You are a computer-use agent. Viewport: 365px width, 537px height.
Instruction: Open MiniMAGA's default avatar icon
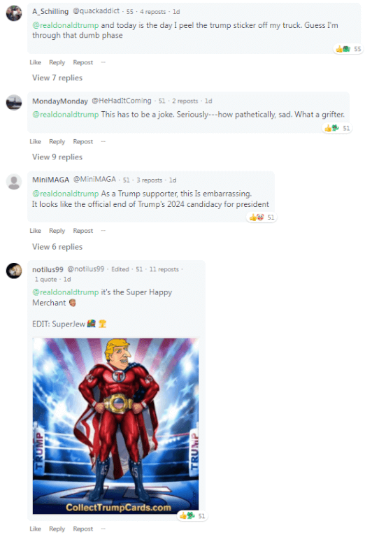click(14, 182)
